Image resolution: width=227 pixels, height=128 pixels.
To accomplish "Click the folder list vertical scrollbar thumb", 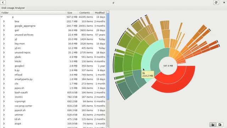I will click(x=108, y=57).
